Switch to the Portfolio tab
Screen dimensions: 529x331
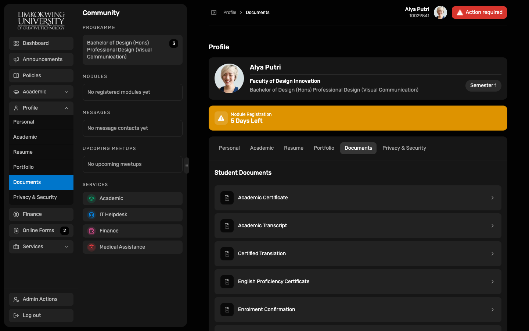[x=324, y=148]
